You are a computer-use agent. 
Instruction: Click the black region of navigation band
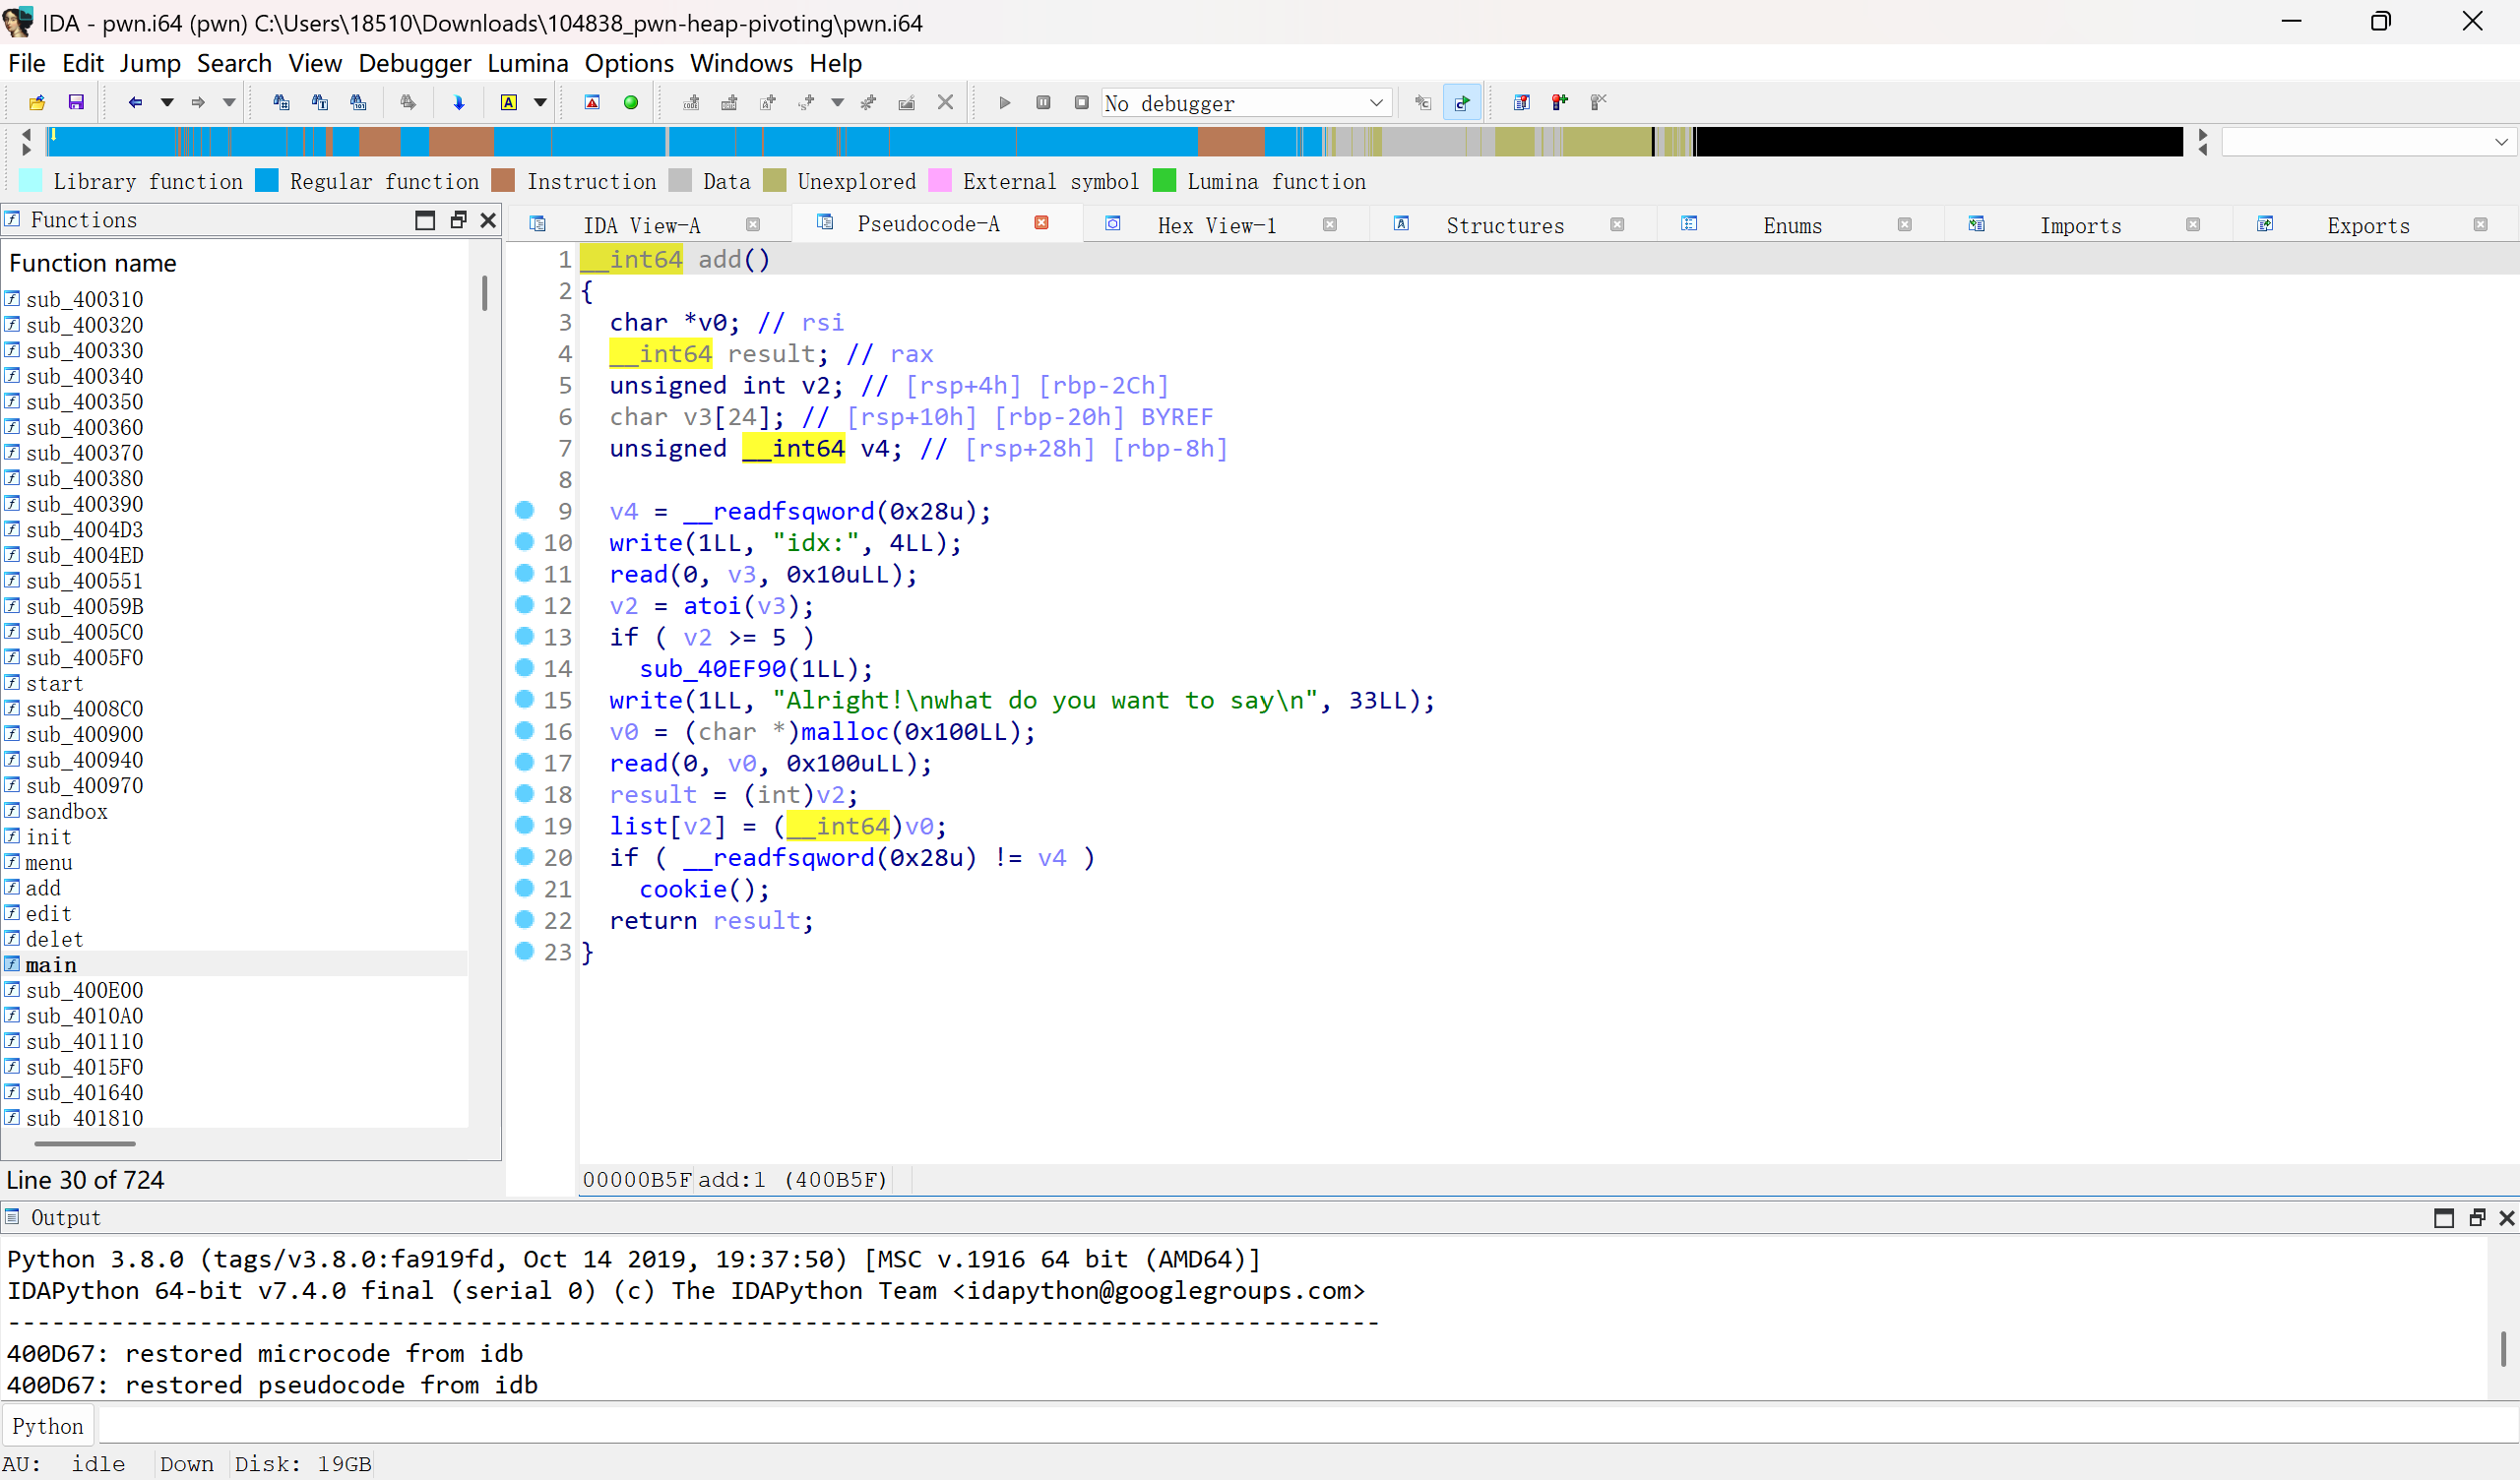[x=1938, y=141]
